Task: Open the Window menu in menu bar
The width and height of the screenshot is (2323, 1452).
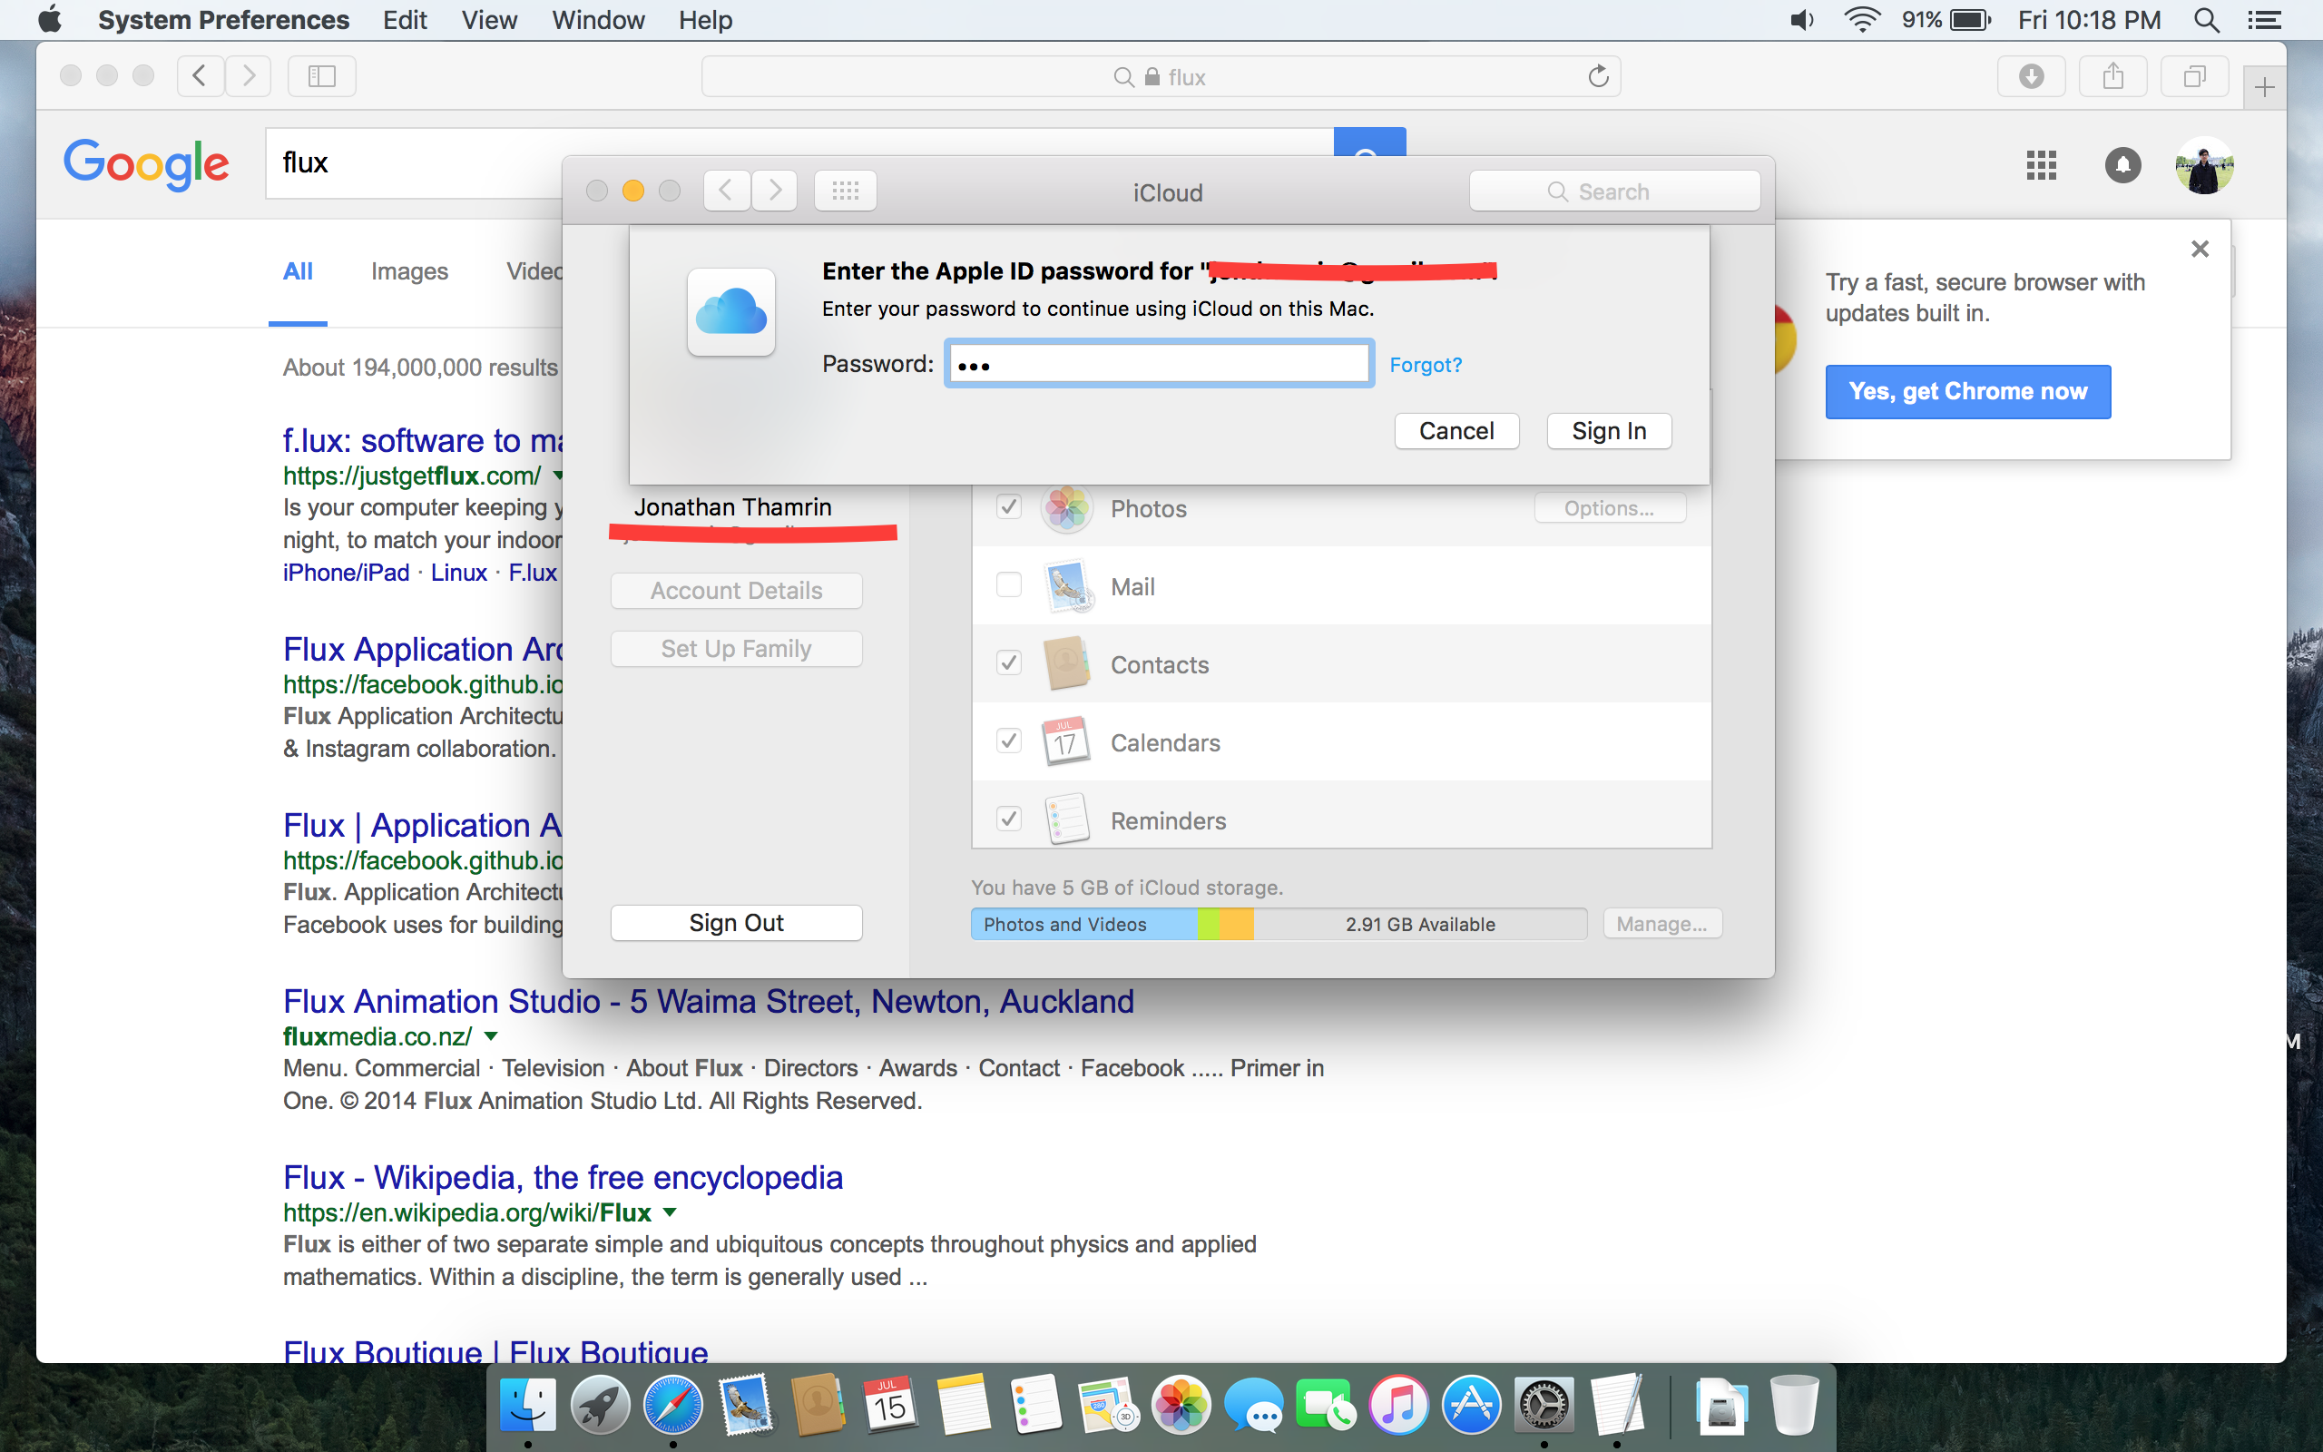Action: pyautogui.click(x=597, y=20)
